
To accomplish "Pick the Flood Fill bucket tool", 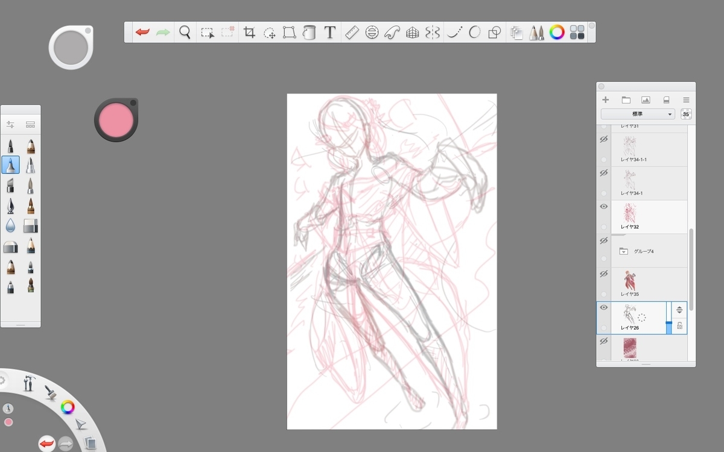I will coord(309,33).
